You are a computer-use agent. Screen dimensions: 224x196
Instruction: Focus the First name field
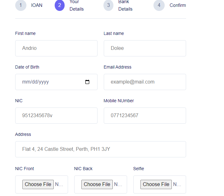coord(56,48)
